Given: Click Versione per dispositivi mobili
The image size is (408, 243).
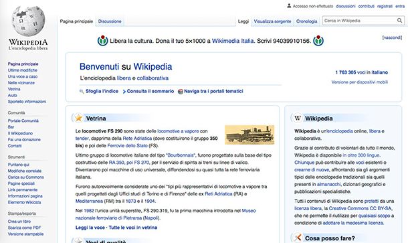Looking at the screenshot, I should point(360,82).
